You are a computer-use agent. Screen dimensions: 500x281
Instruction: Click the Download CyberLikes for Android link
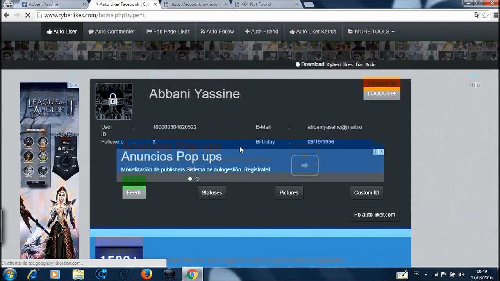(336, 64)
